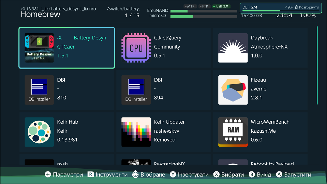Click the B button icon for Вихід
This screenshot has height=184, width=327.
pos(252,175)
